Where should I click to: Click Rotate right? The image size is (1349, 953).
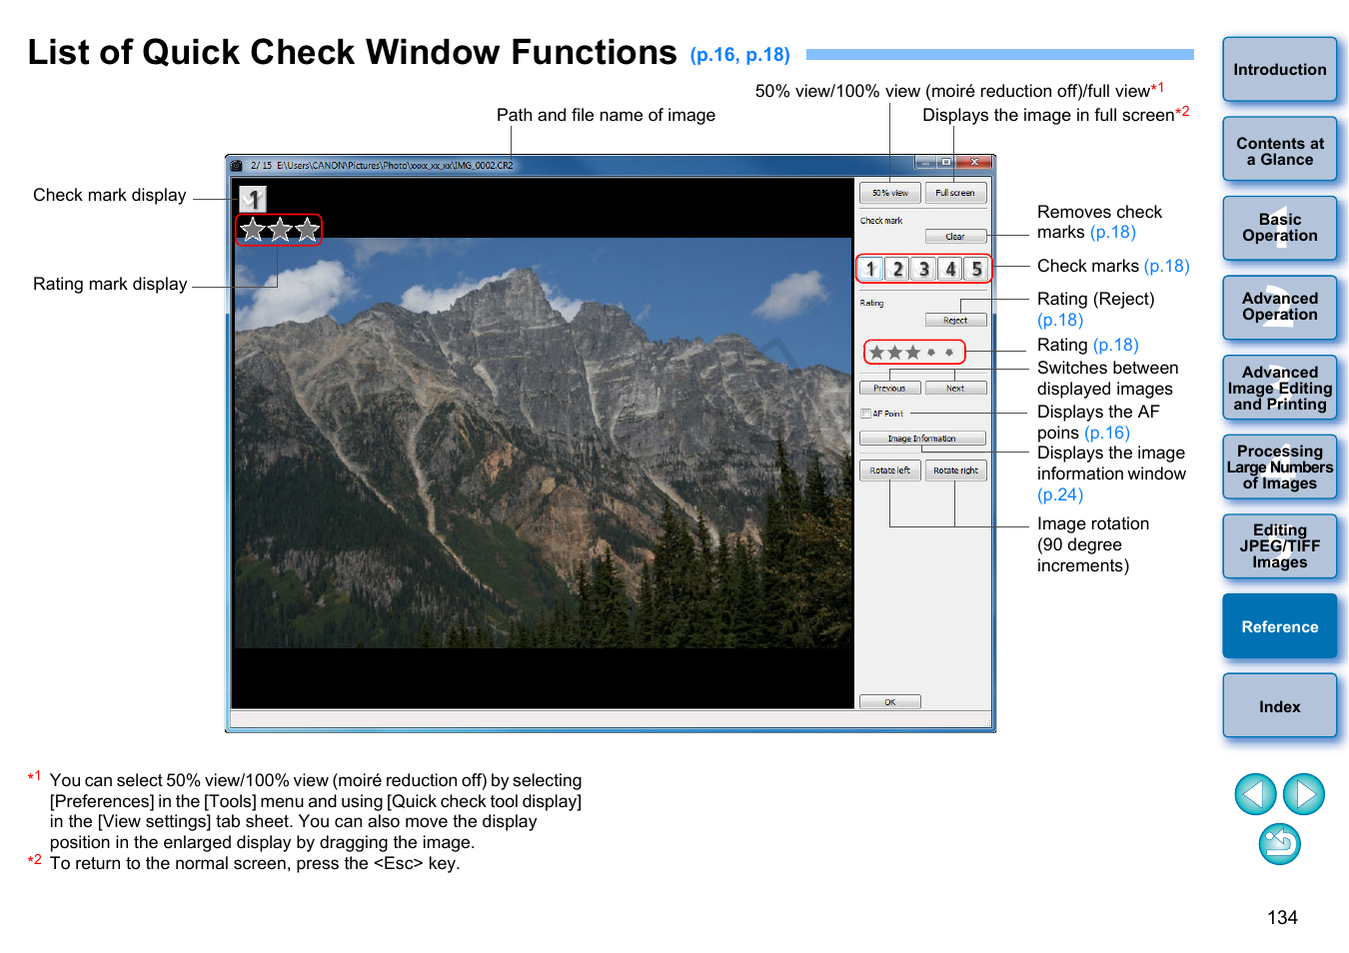[x=955, y=471]
